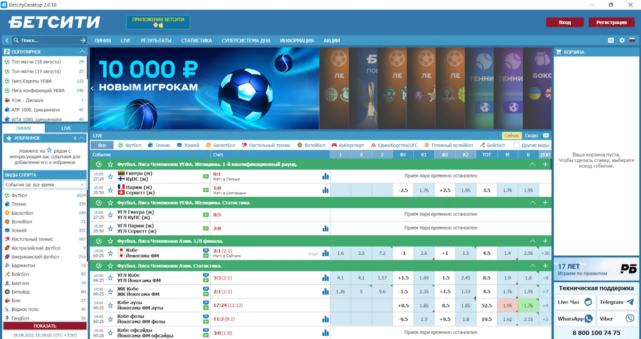Image resolution: width=641 pixels, height=339 pixels.
Task: Show events happening Сейчас
Action: [x=511, y=136]
